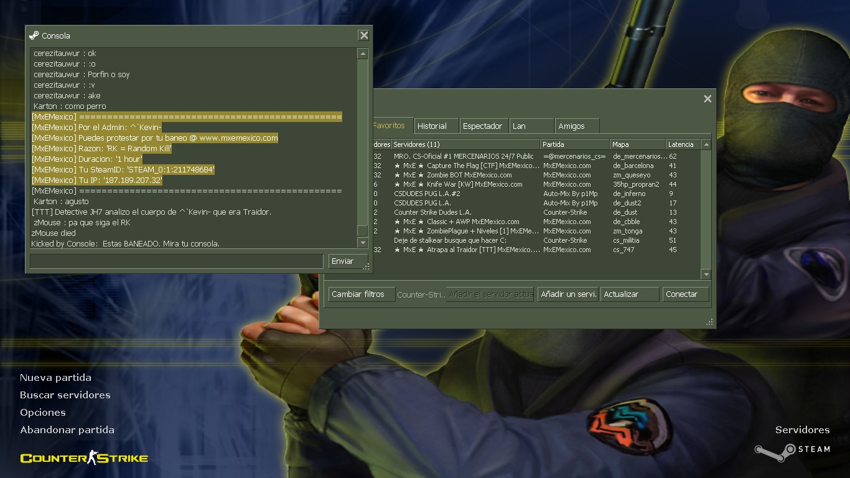This screenshot has height=478, width=850.
Task: Click Abandonar partida in main menu
Action: tap(67, 429)
